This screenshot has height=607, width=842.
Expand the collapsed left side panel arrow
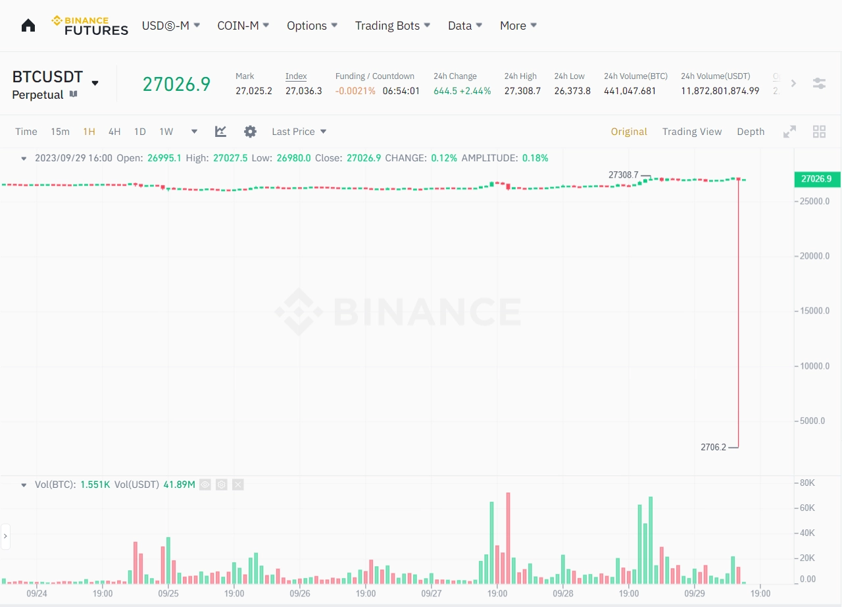5,537
